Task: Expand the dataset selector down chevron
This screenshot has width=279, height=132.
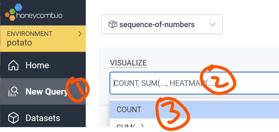Action: pos(212,25)
